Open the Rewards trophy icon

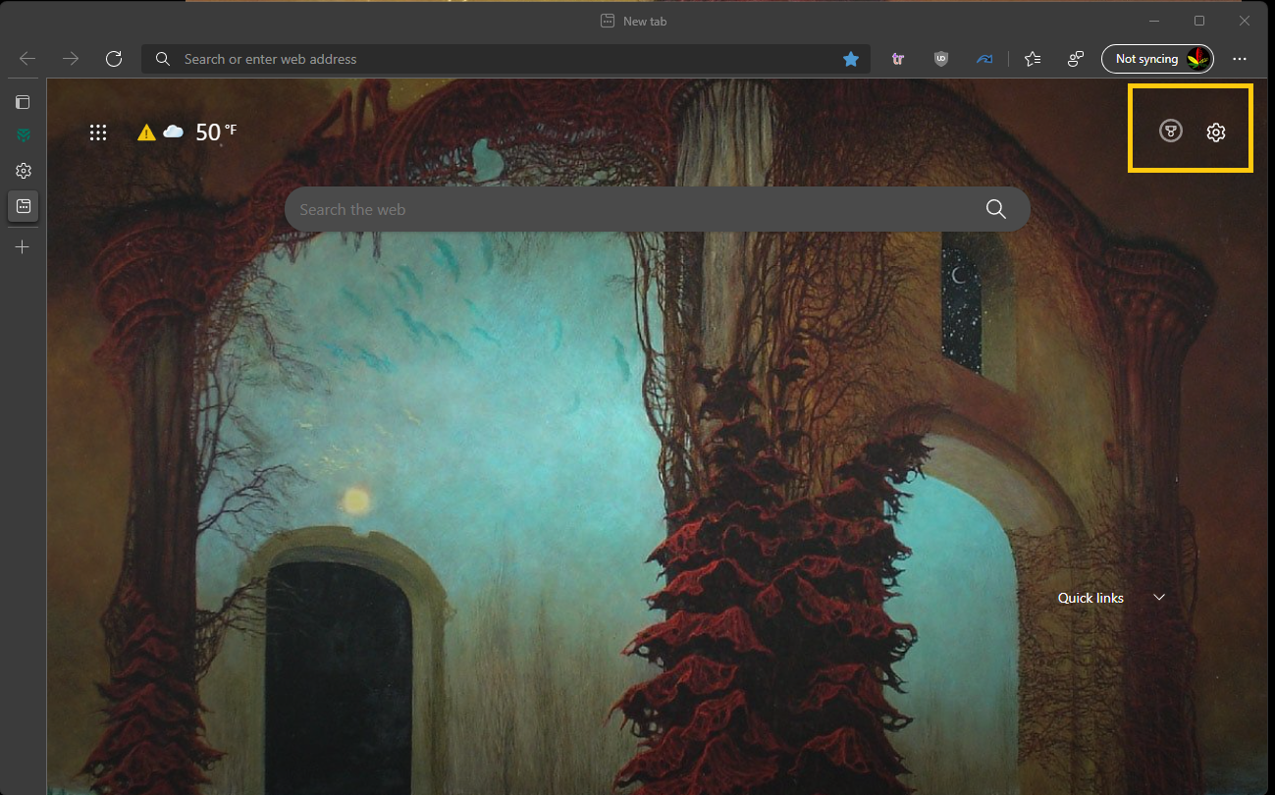coord(1170,132)
